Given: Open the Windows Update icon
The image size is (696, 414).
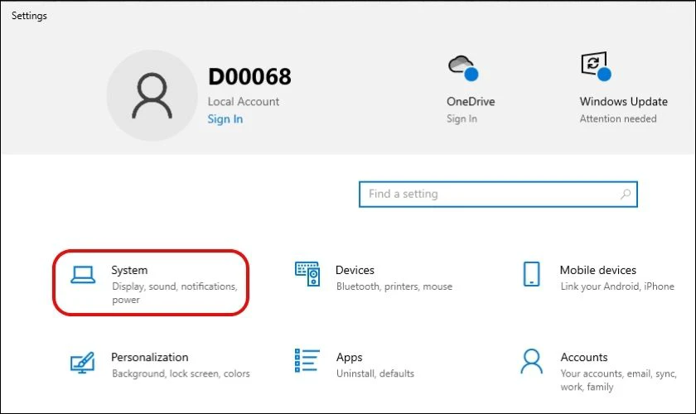Looking at the screenshot, I should (596, 66).
